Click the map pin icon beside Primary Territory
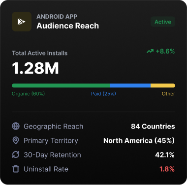The width and height of the screenshot is (187, 185). (16, 140)
